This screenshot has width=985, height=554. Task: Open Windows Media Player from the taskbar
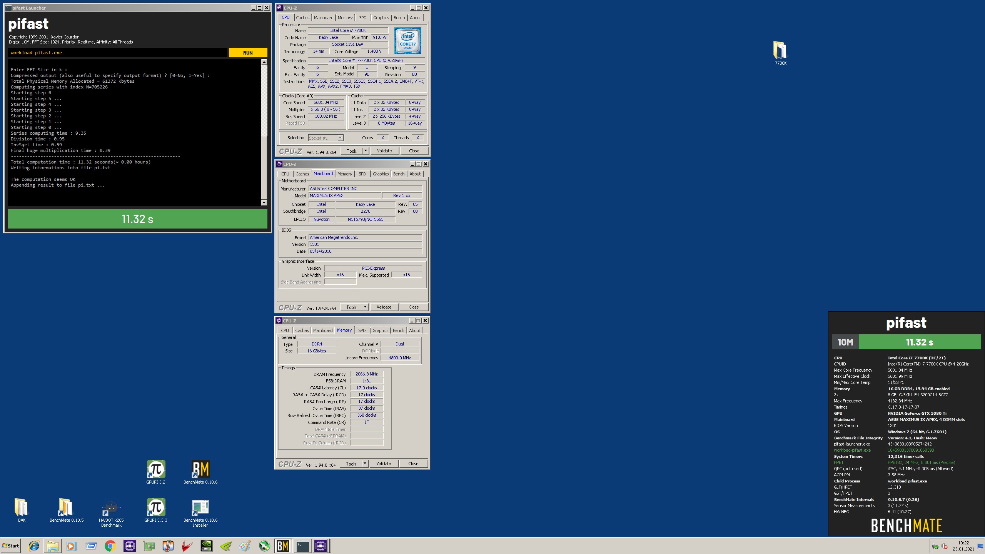click(x=72, y=546)
